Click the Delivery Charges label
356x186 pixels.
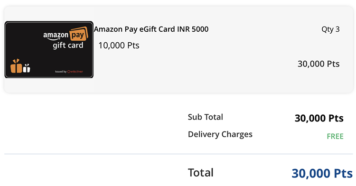point(220,134)
